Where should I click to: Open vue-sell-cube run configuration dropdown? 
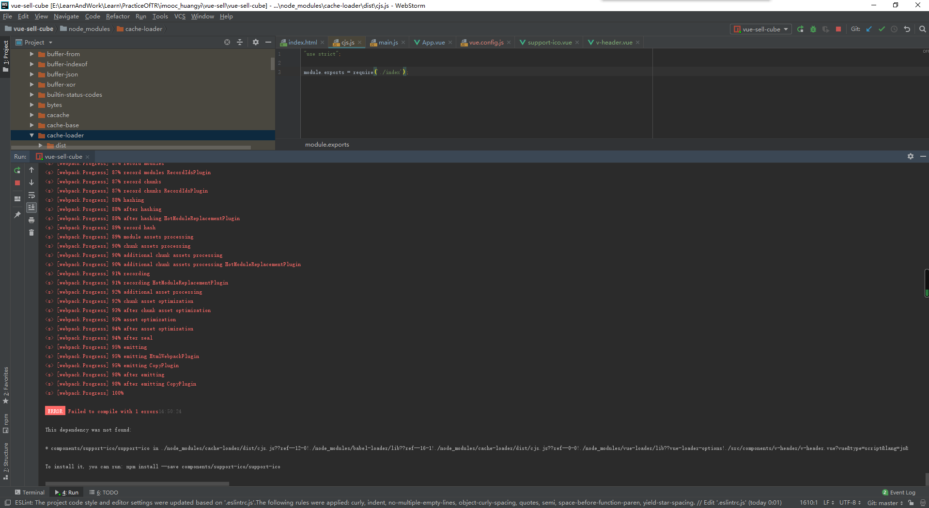760,29
